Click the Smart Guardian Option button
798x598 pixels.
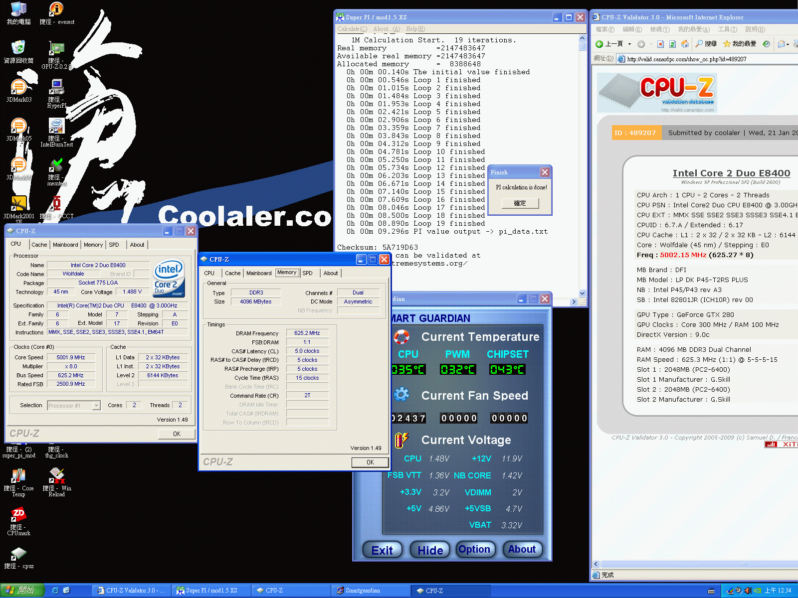coord(474,549)
